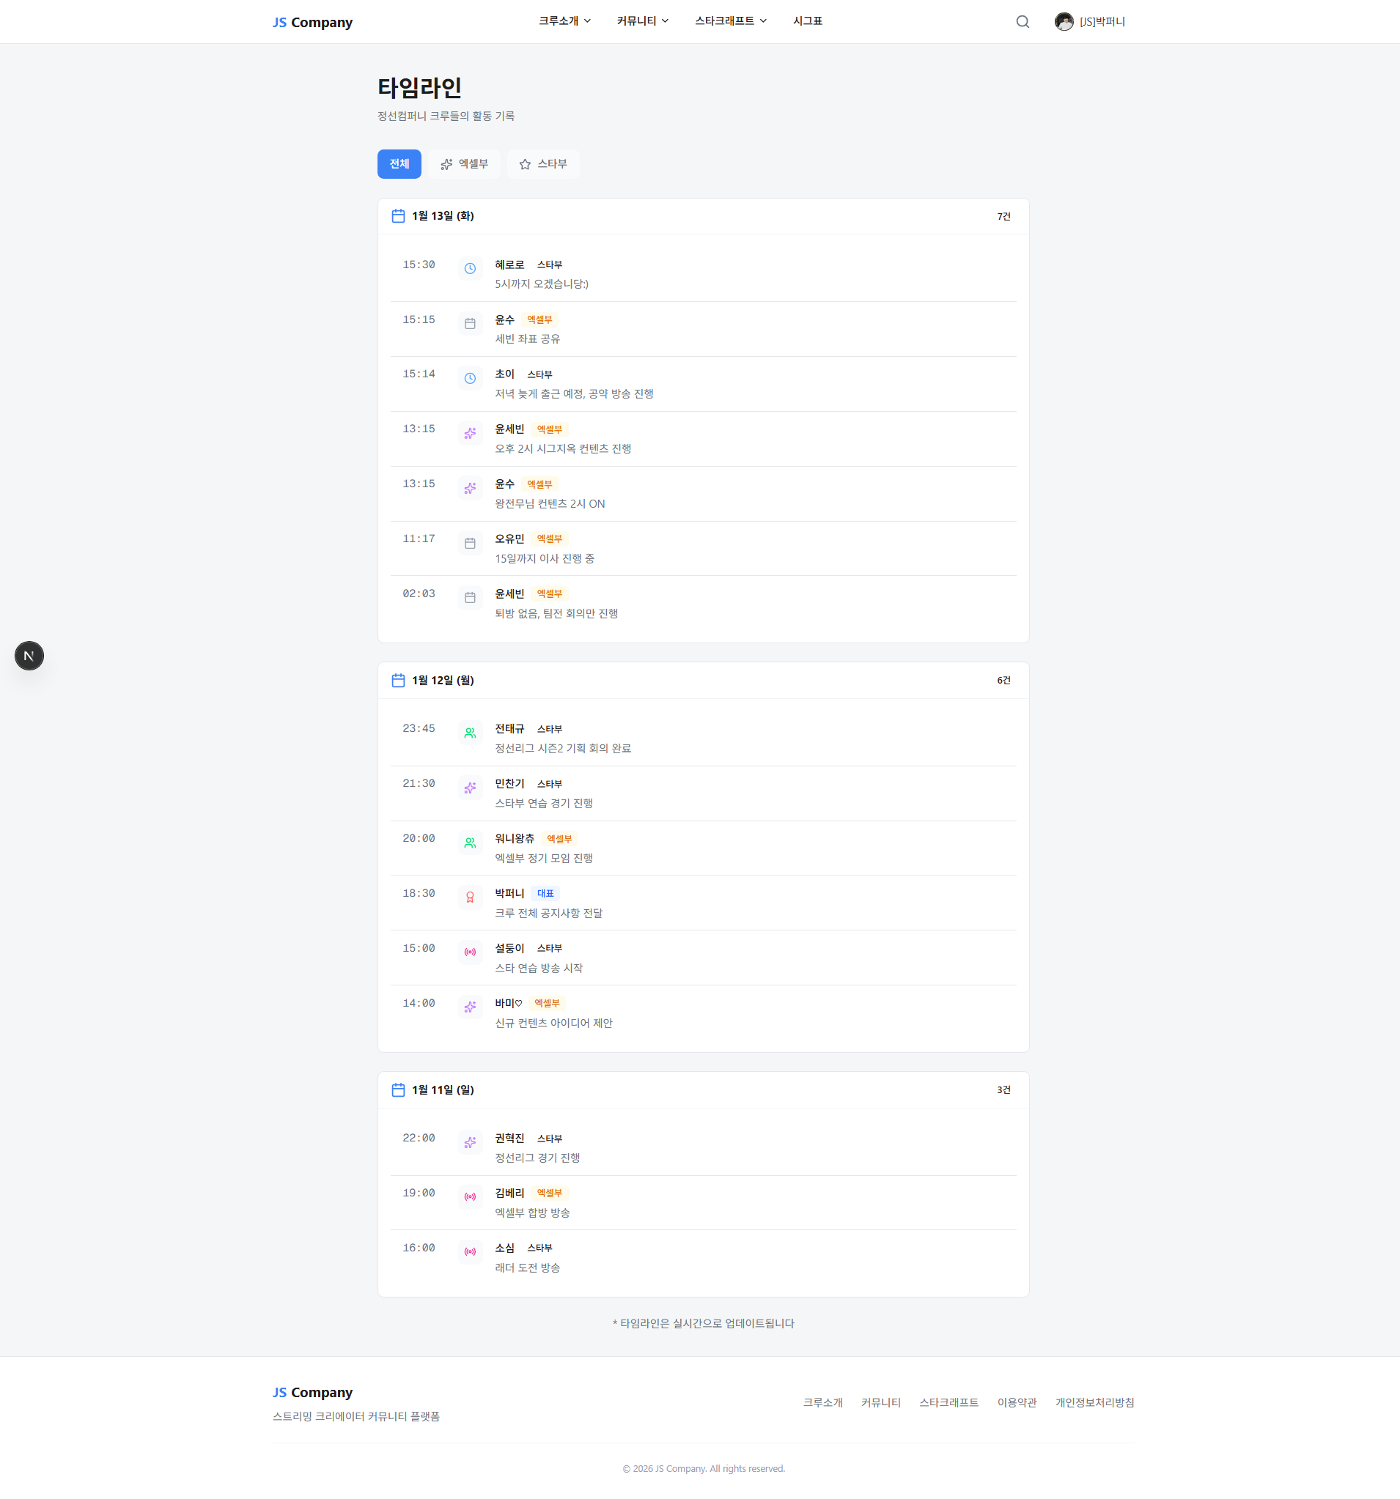
Task: Click the round N badge at the left edge
Action: (x=29, y=656)
